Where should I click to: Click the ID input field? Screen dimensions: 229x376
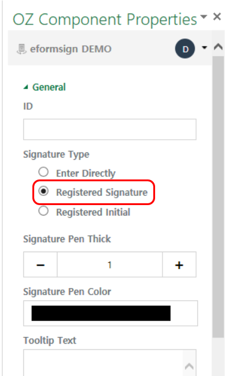pyautogui.click(x=109, y=129)
